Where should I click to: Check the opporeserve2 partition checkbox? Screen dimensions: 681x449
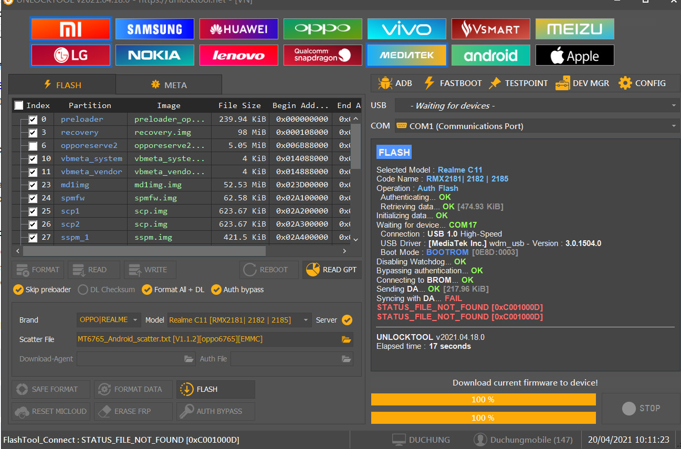pyautogui.click(x=33, y=146)
